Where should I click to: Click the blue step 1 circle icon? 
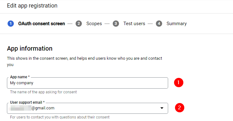(x=11, y=24)
